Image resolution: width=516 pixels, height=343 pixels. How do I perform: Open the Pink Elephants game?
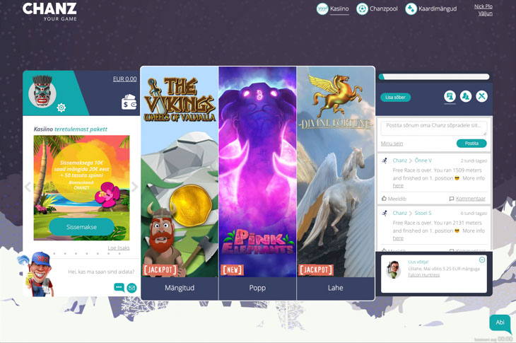pyautogui.click(x=257, y=172)
